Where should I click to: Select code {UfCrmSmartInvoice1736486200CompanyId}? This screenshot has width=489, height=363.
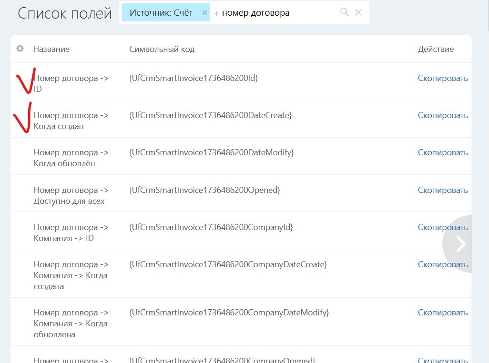pos(211,227)
